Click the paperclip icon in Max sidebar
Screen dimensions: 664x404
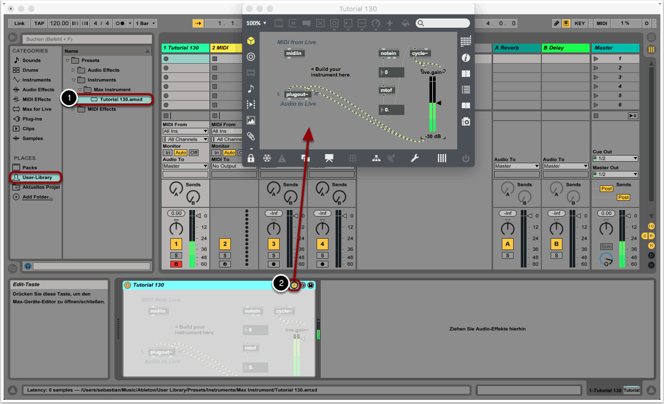[250, 137]
